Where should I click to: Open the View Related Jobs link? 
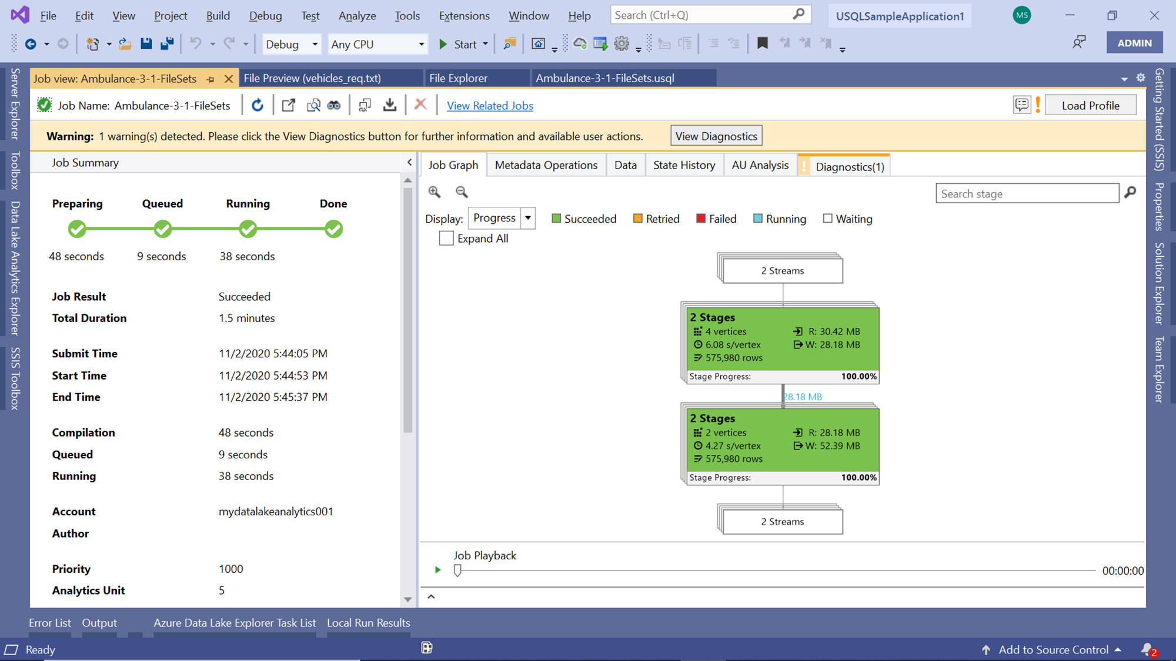(490, 106)
